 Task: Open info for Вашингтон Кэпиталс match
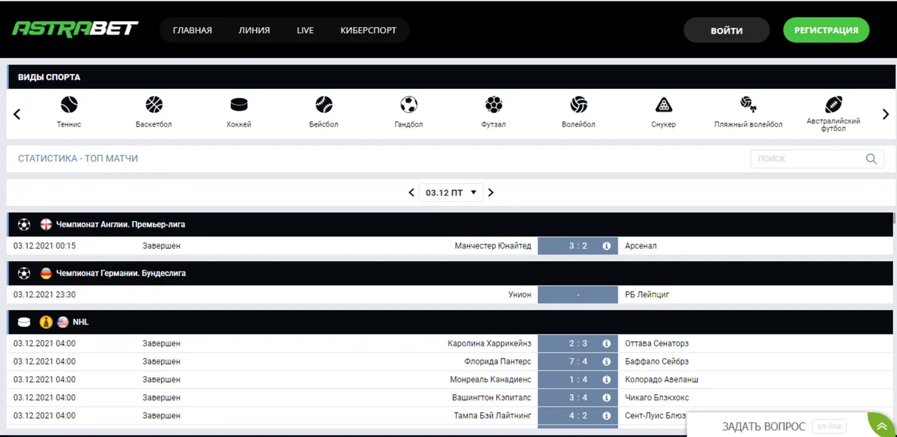tap(607, 397)
